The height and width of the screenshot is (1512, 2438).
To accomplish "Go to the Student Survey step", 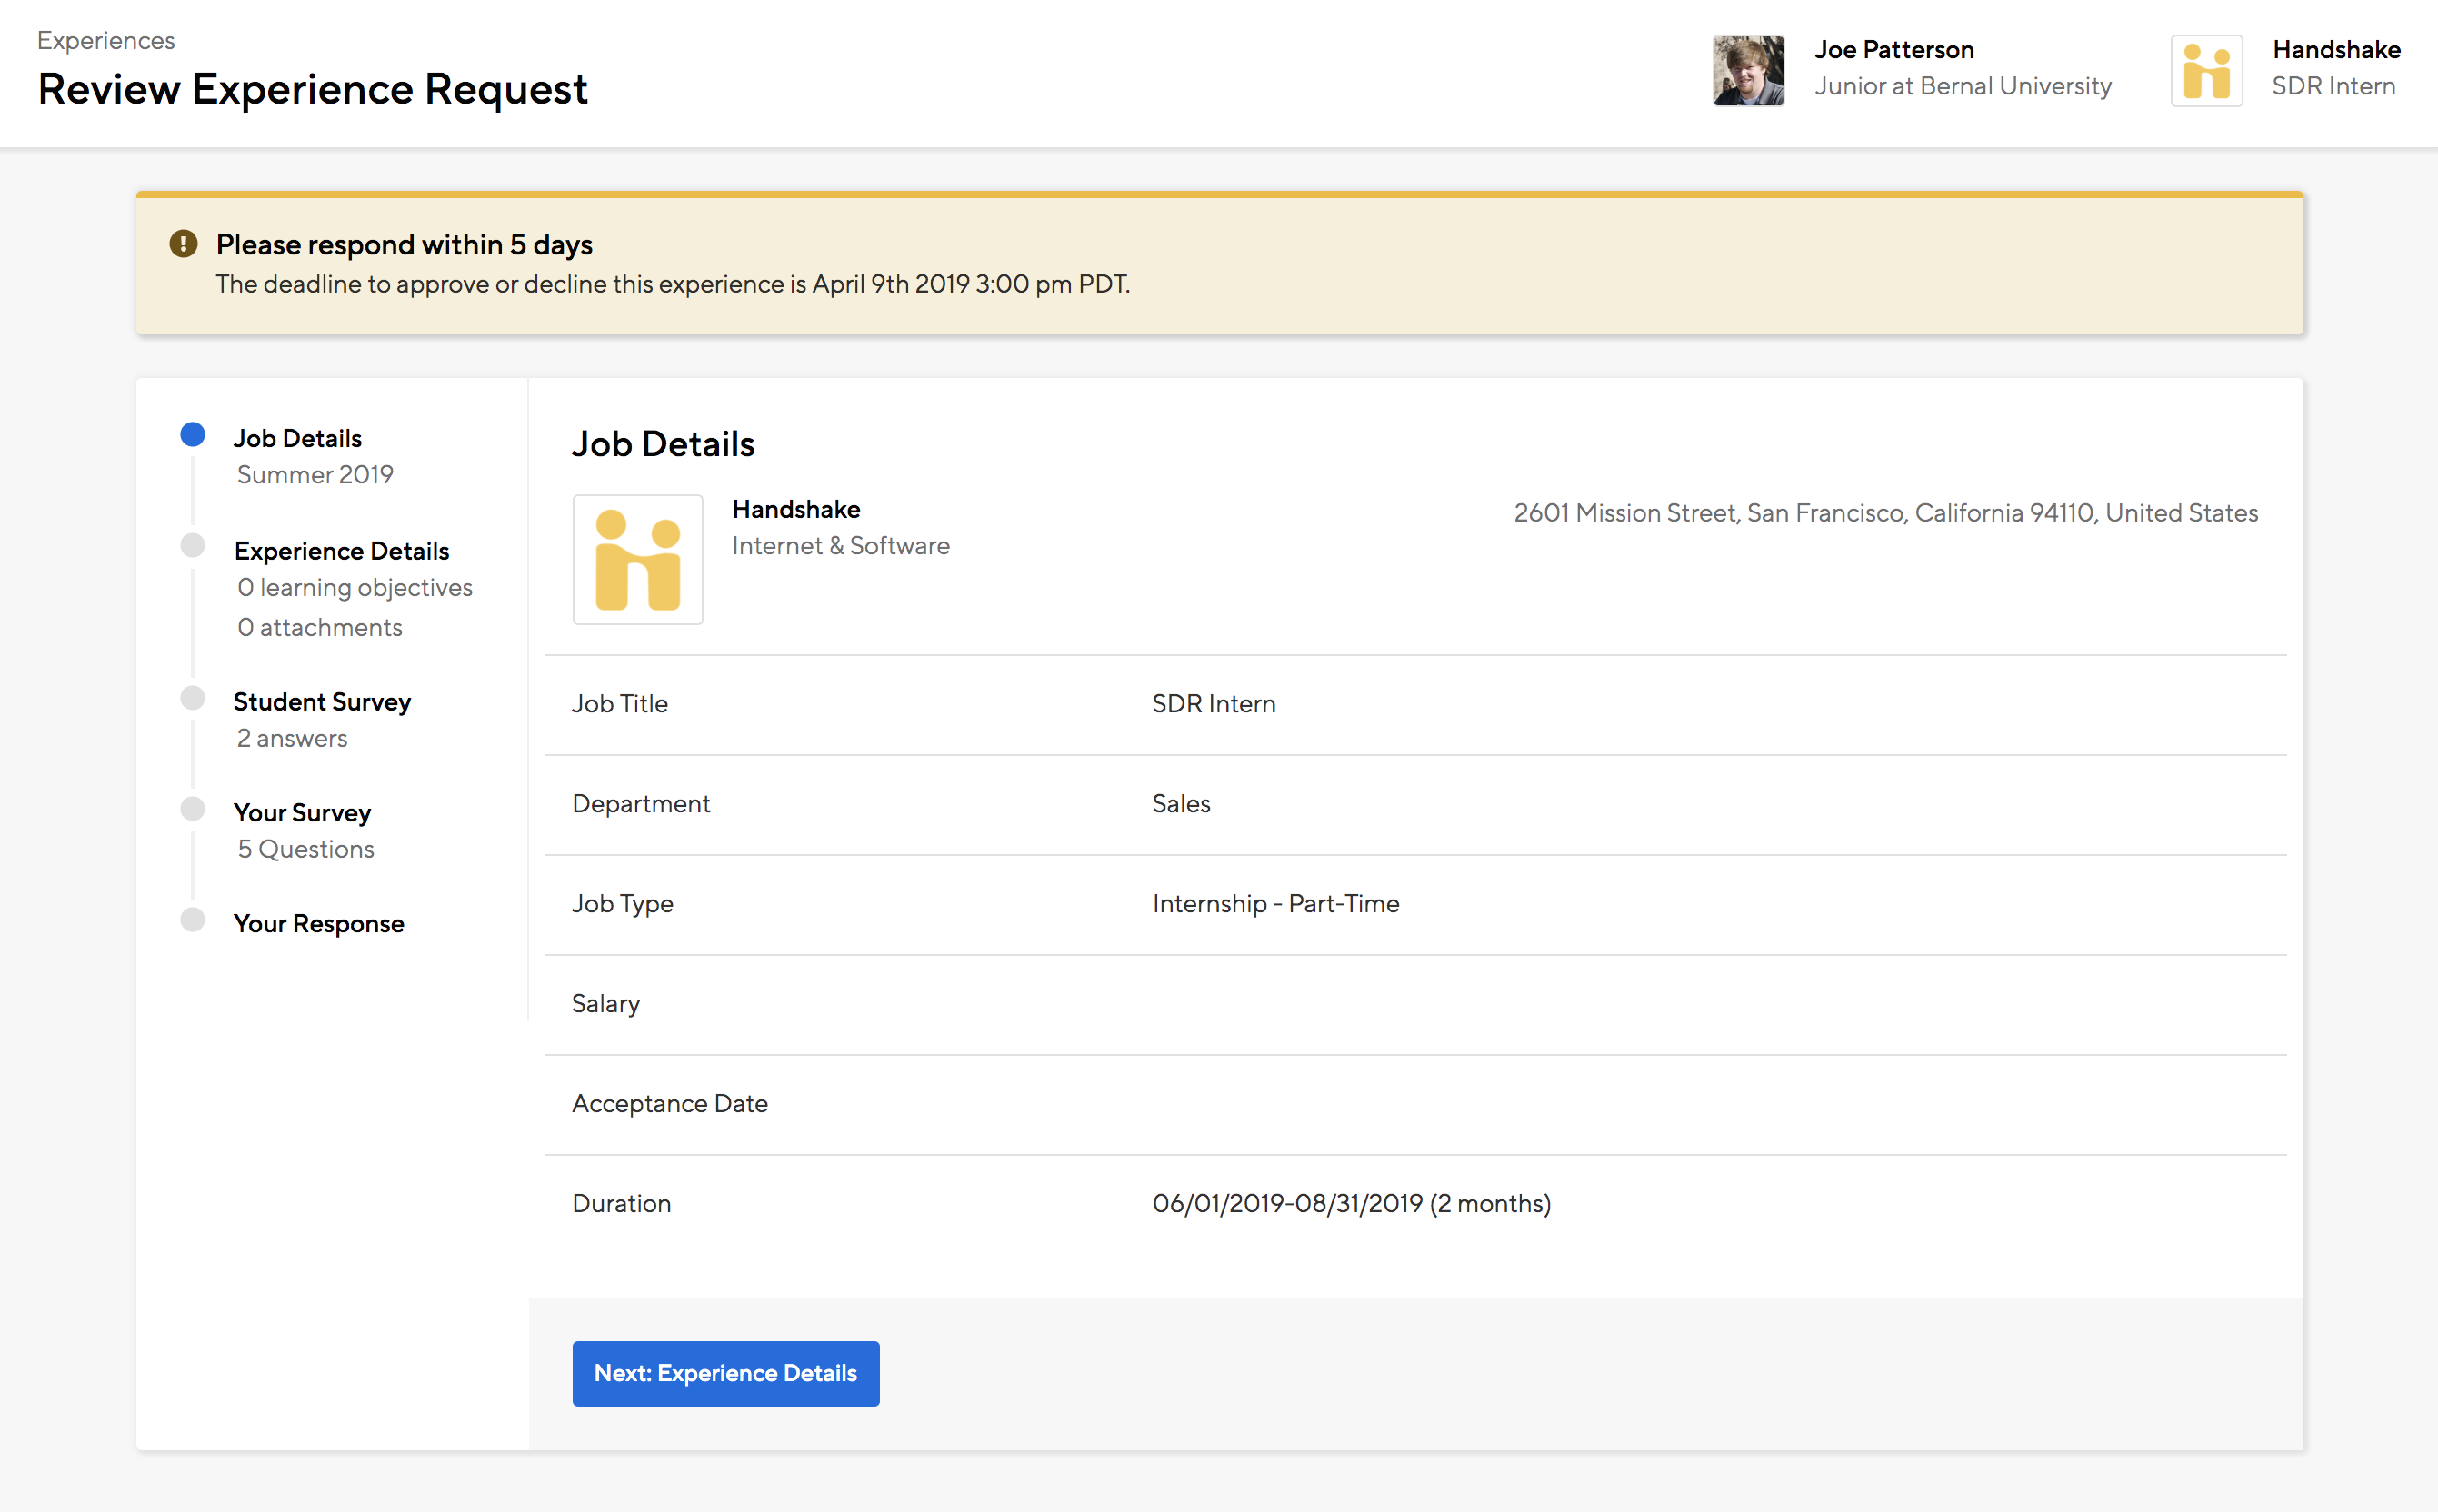I will (321, 702).
